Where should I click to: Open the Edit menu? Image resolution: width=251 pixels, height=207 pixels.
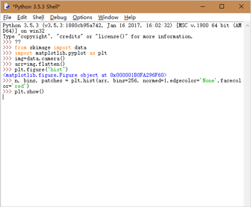pos(22,17)
